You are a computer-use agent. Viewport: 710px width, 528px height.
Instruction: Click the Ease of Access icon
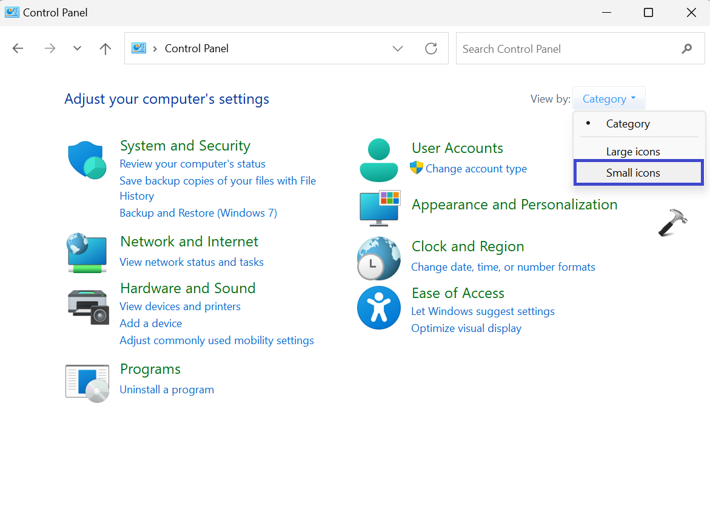tap(378, 308)
